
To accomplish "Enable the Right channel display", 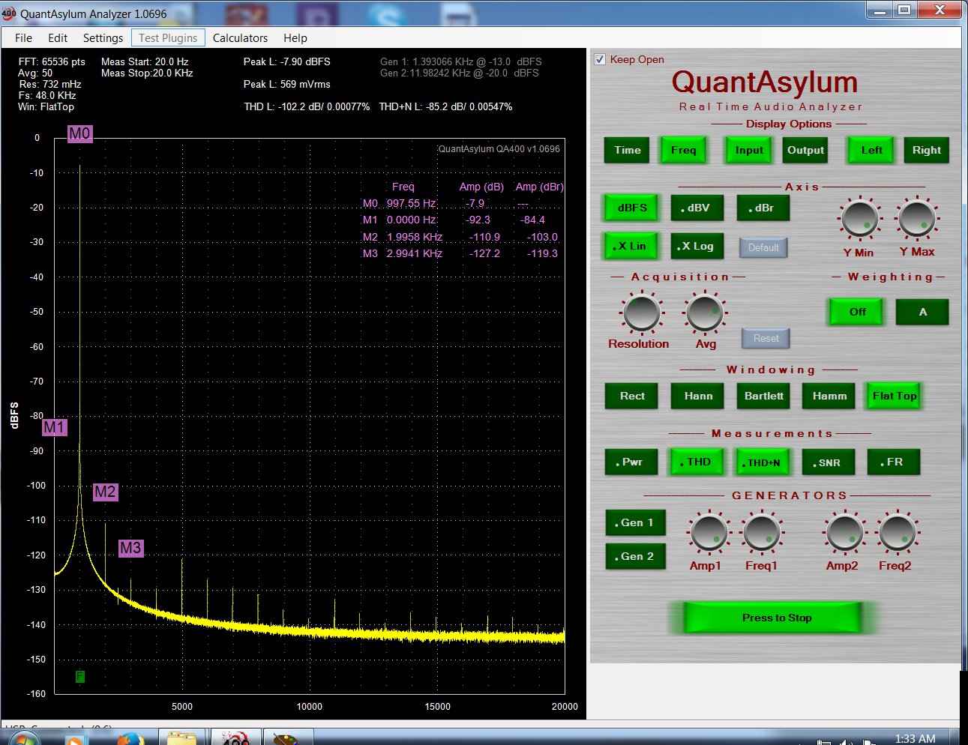I will point(927,150).
